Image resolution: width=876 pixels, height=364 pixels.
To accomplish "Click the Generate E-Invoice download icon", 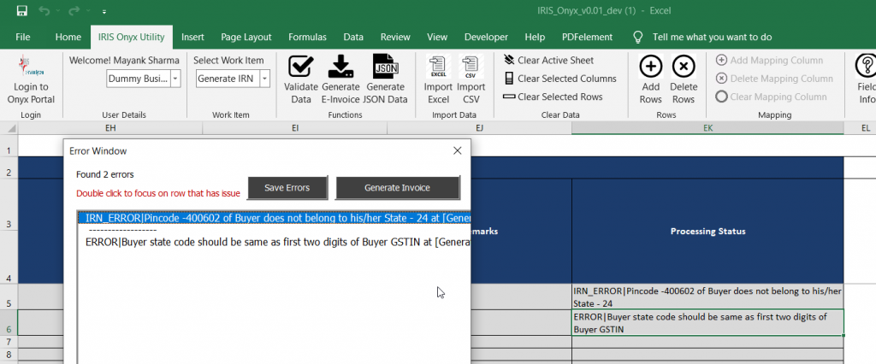I will (340, 67).
